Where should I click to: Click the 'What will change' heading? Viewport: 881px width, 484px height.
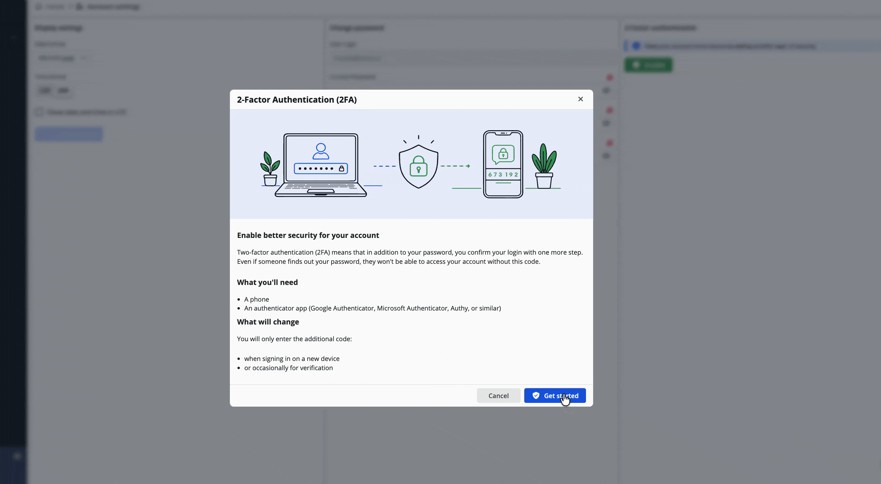click(x=268, y=322)
